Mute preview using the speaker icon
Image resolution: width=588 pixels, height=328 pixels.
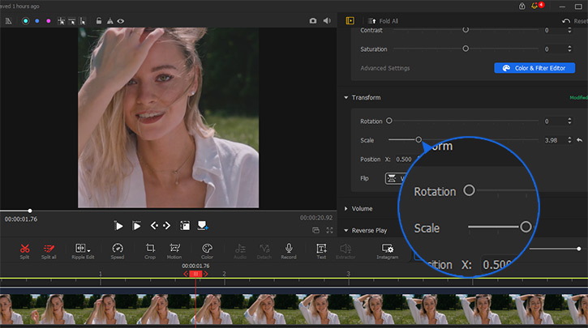point(327,20)
